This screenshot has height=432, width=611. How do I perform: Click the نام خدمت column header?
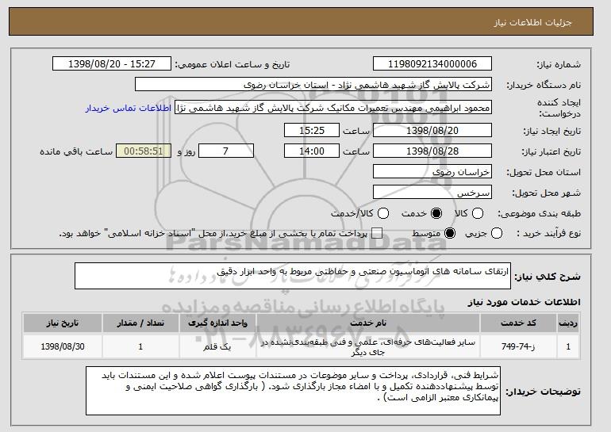click(368, 323)
